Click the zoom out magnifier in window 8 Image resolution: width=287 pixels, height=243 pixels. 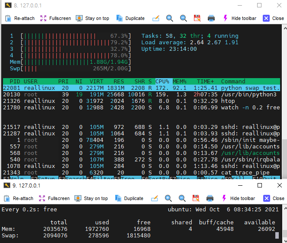tap(183, 18)
